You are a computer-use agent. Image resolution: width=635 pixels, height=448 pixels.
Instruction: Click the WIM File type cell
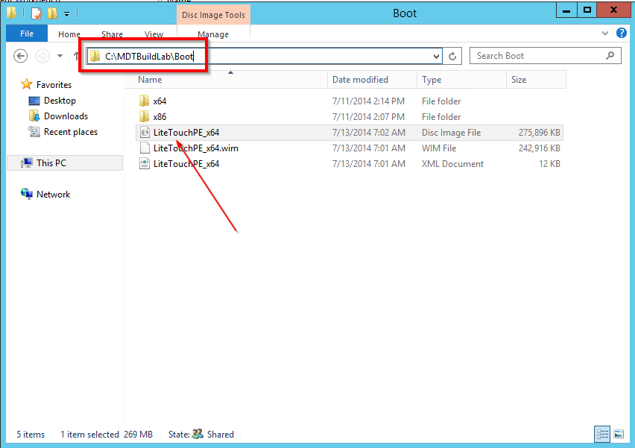[439, 148]
